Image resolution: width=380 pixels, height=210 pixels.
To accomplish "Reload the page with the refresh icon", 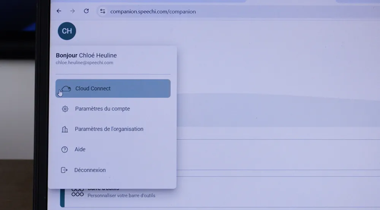I will [x=86, y=11].
